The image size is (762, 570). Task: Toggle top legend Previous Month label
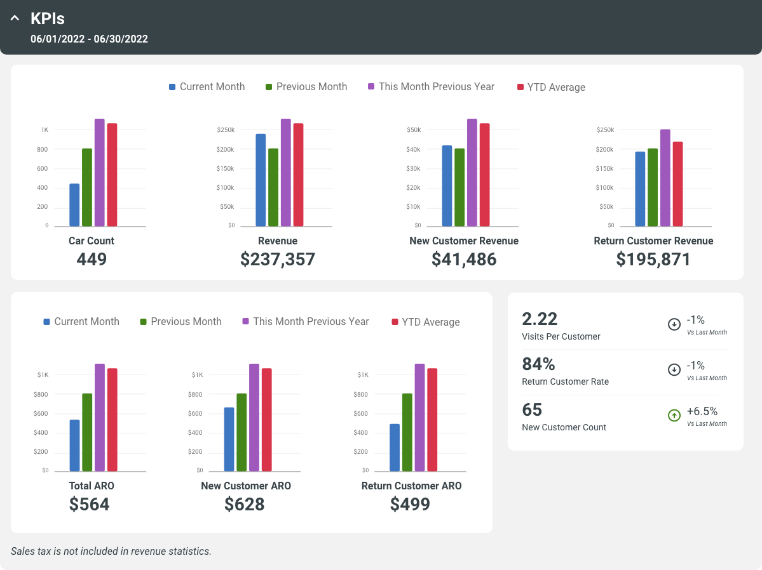tap(312, 86)
